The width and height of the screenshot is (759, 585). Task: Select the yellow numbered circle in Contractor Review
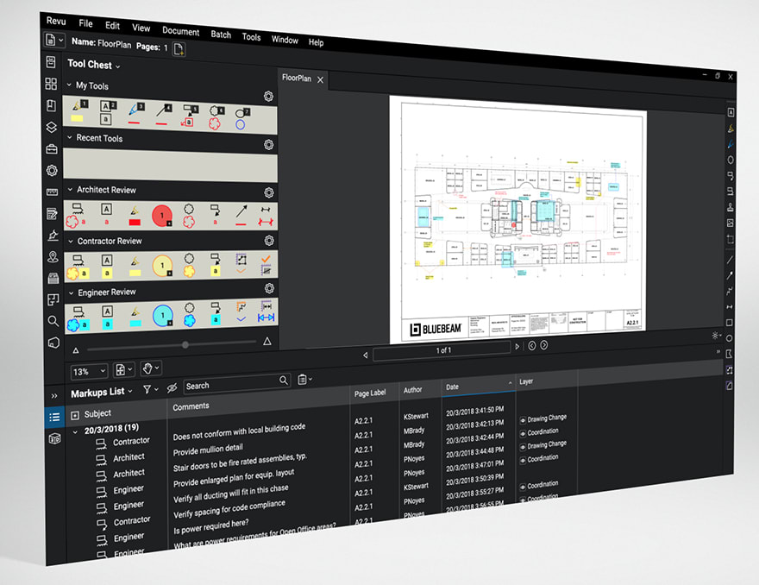tap(163, 266)
